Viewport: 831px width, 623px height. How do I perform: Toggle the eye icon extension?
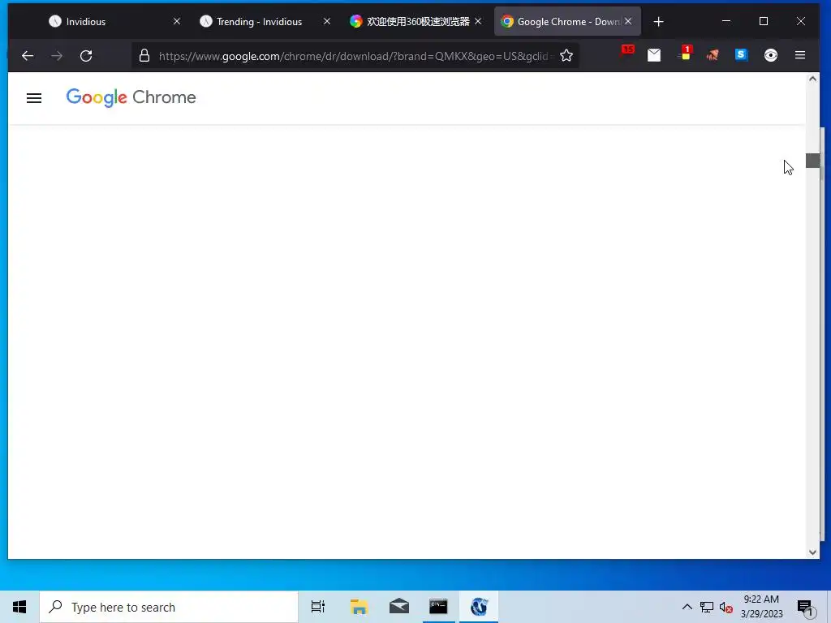click(x=771, y=55)
